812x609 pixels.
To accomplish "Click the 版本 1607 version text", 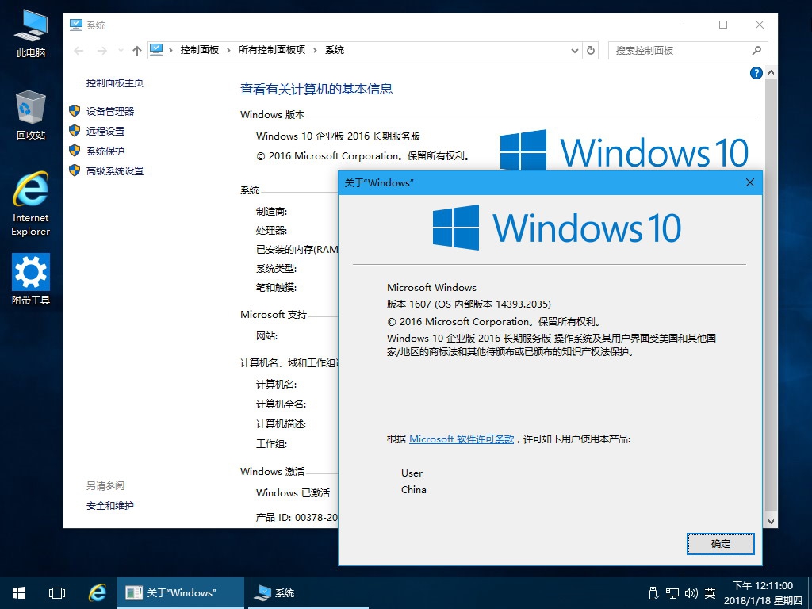I will coord(469,304).
